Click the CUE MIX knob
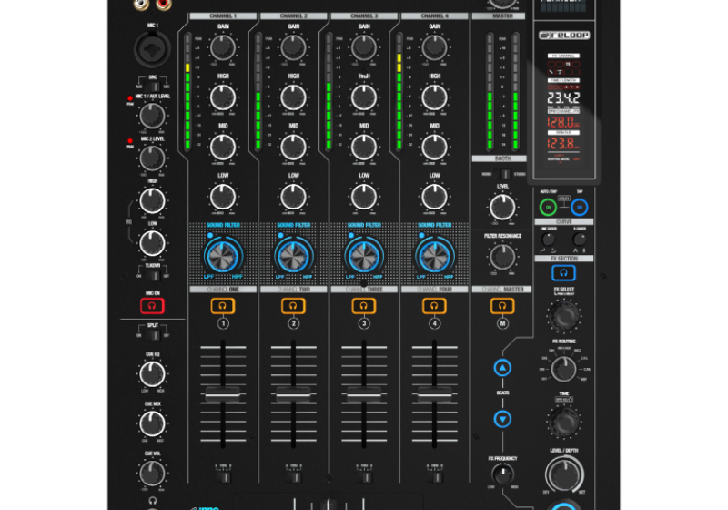728x510 pixels. click(x=152, y=423)
